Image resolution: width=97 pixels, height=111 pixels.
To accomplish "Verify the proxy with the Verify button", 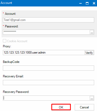I will 89,53.
